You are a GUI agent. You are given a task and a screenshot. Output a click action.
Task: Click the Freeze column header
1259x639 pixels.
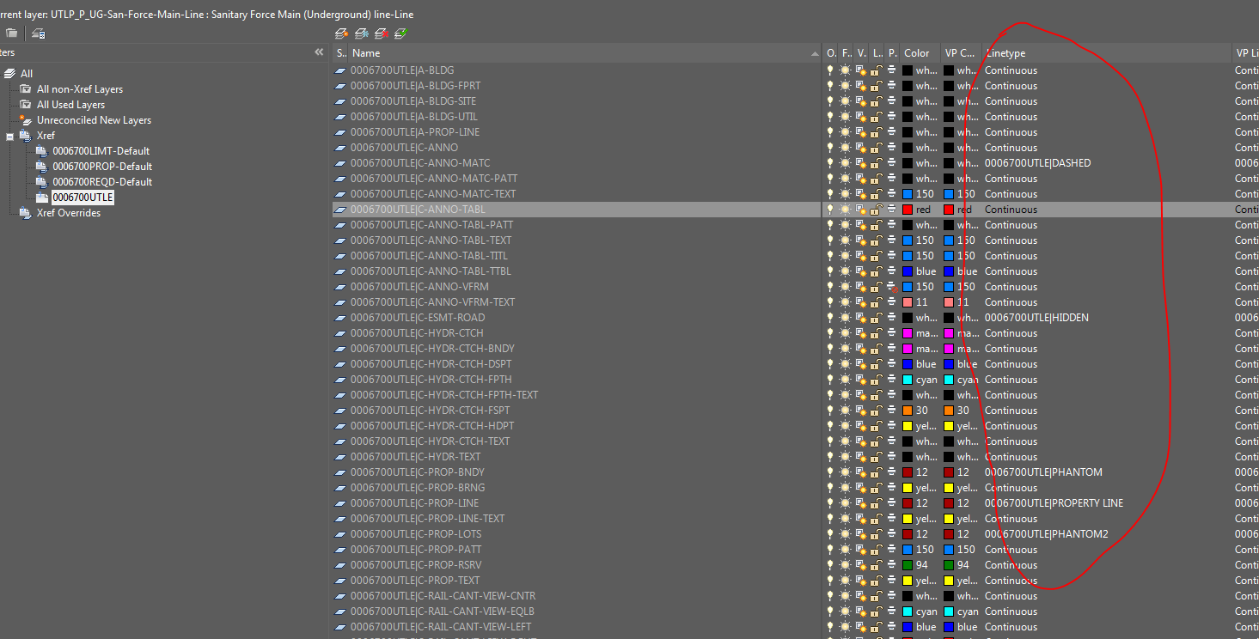[x=846, y=53]
